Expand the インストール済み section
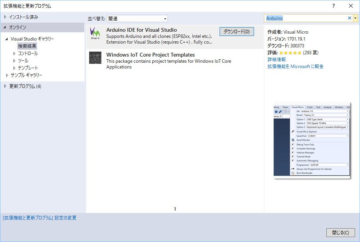This screenshot has height=242, width=360. tap(5, 17)
